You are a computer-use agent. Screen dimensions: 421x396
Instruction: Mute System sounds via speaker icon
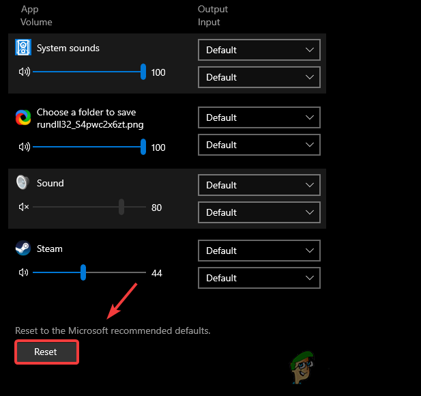(25, 72)
